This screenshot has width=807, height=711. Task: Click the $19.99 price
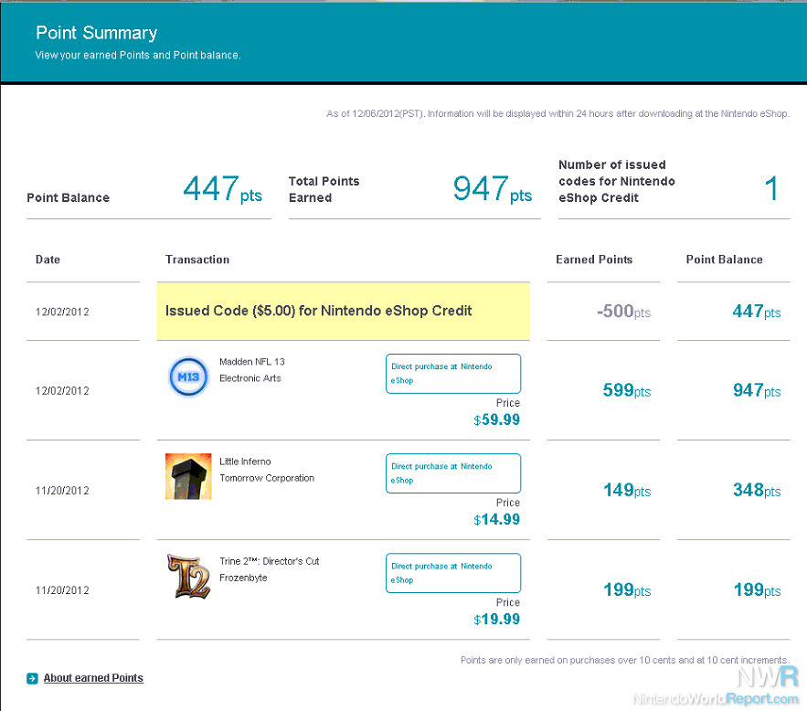(496, 620)
